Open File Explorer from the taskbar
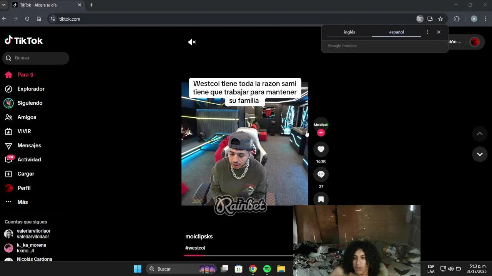The height and width of the screenshot is (276, 492). pyautogui.click(x=281, y=269)
